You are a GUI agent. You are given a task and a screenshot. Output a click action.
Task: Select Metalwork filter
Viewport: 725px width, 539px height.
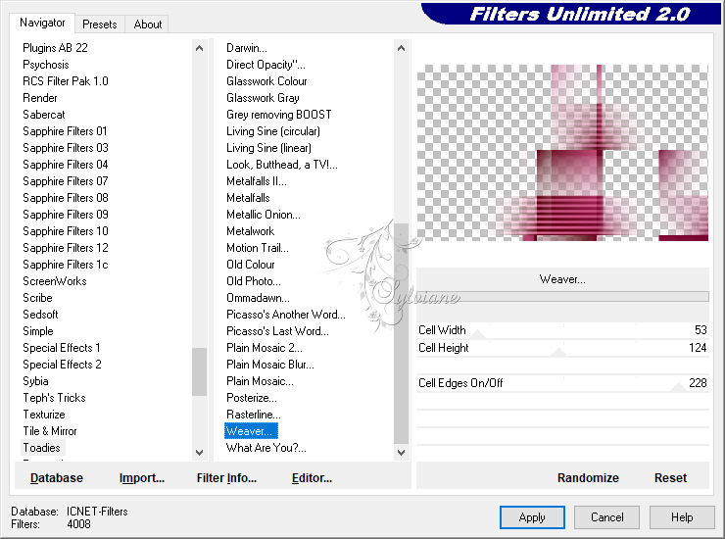[x=250, y=231]
